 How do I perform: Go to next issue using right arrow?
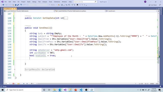click(x=27, y=84)
